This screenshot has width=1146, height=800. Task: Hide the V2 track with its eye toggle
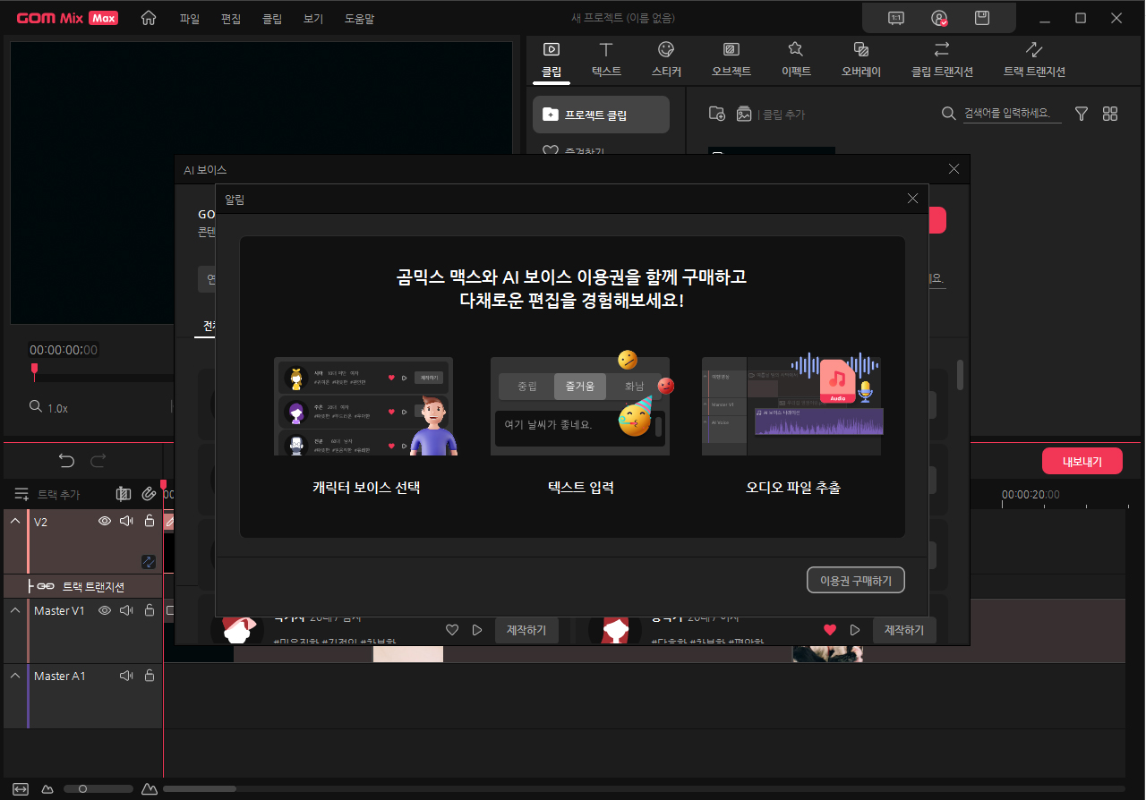105,520
